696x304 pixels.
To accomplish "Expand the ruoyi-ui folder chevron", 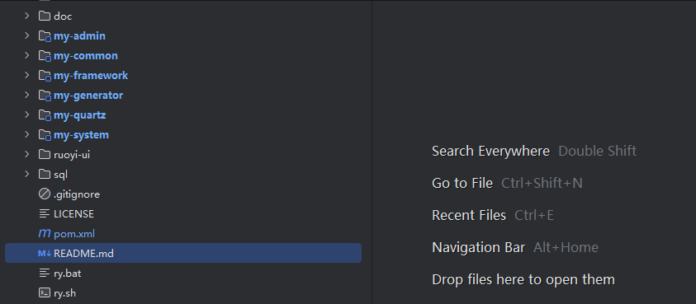I will (27, 154).
